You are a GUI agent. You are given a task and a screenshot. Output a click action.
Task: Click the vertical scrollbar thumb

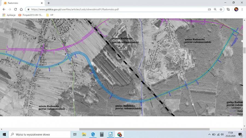pos(244,50)
